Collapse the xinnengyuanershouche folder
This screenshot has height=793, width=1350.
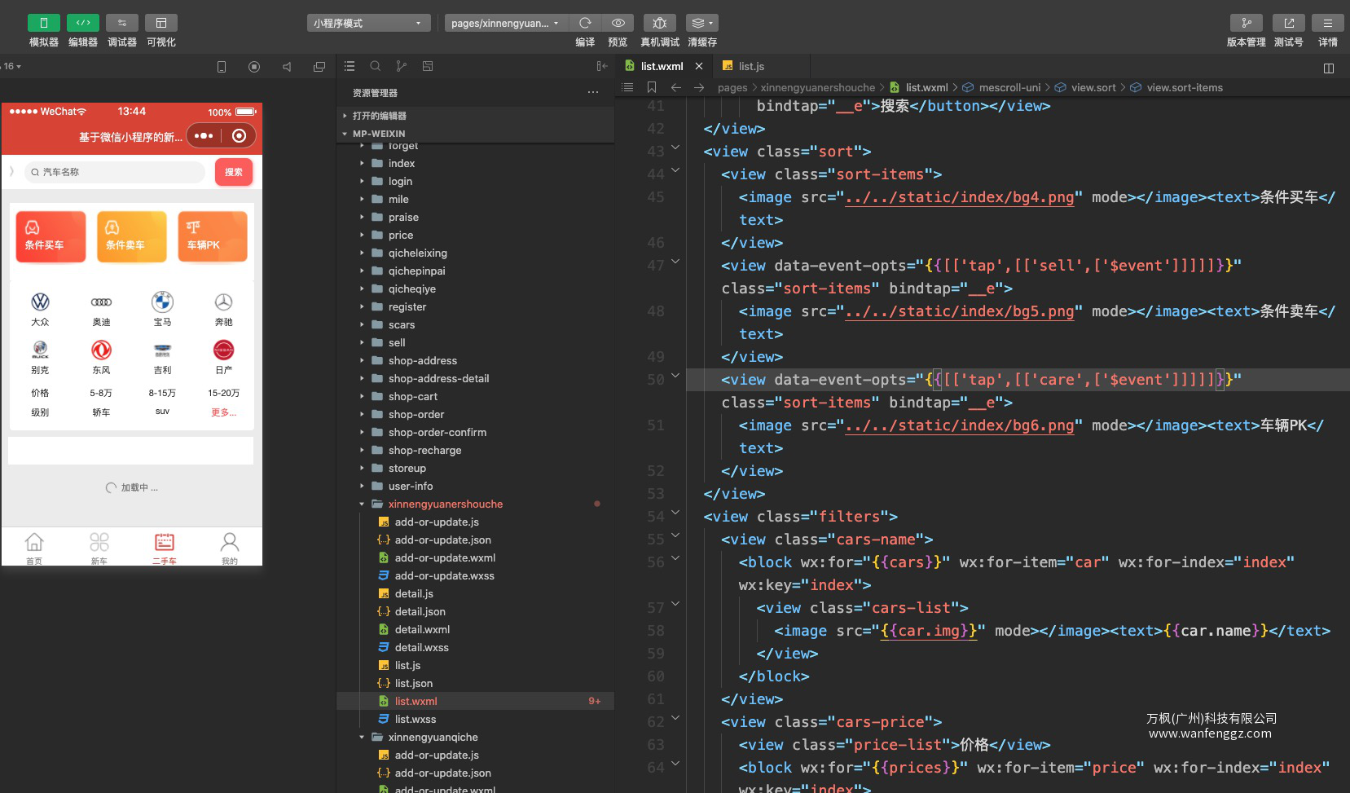(x=445, y=504)
